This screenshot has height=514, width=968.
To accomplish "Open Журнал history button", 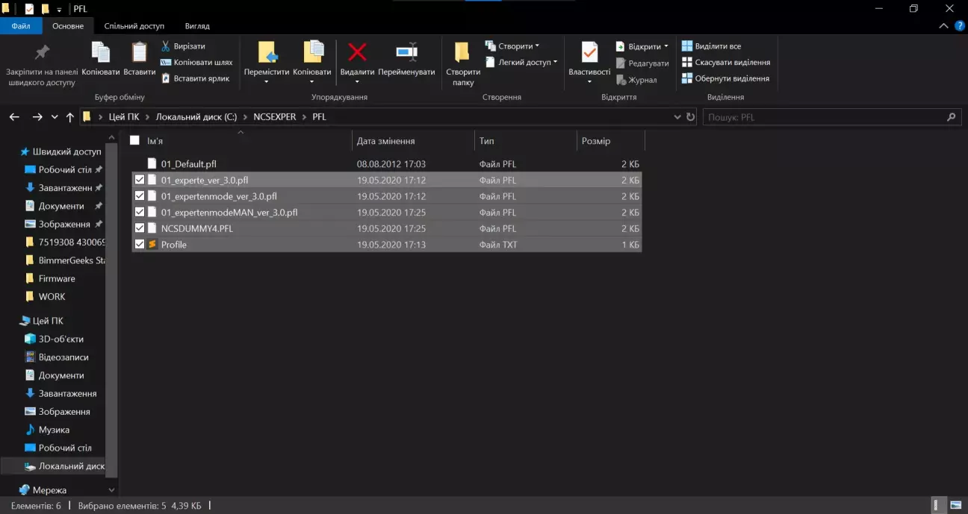I will pyautogui.click(x=636, y=80).
